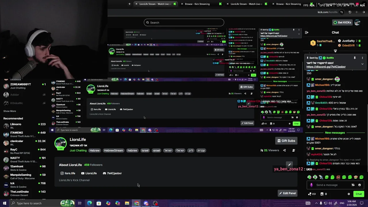This screenshot has height=207, width=368.
Task: Click the capitalized Hebrew tag
Action: tap(94, 150)
